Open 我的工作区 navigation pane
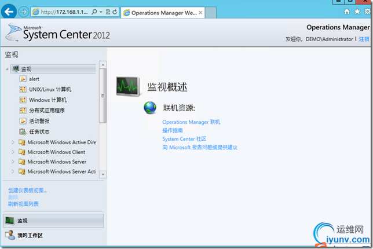 (x=53, y=235)
